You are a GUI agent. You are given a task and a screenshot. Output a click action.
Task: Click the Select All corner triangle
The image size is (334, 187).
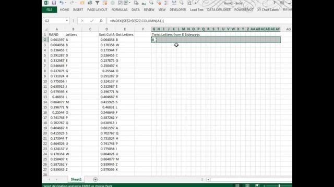(46, 29)
